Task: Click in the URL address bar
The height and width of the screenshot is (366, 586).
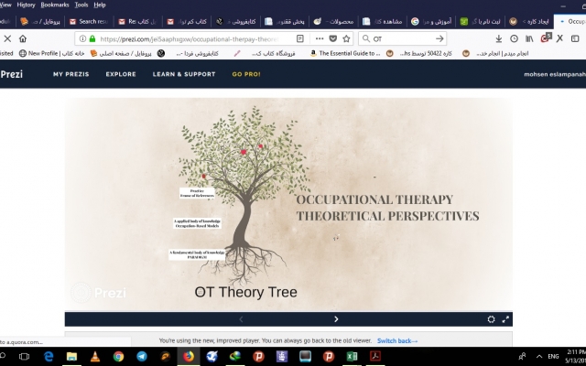Action: click(189, 38)
